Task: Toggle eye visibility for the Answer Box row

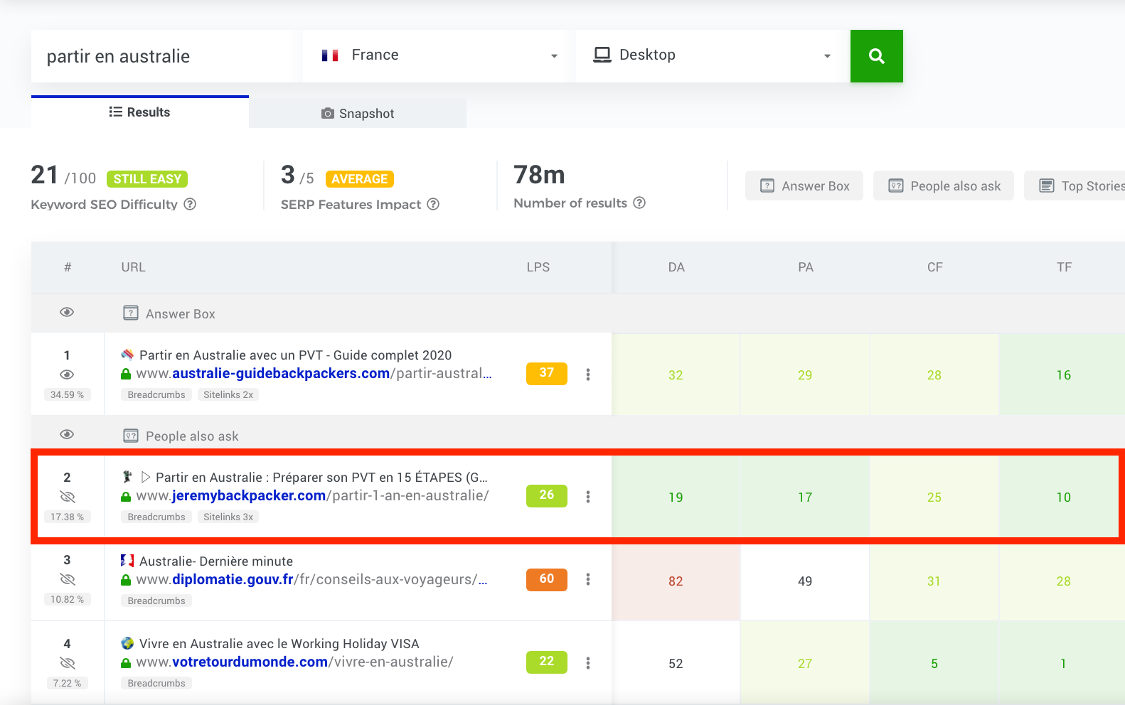Action: coord(67,313)
